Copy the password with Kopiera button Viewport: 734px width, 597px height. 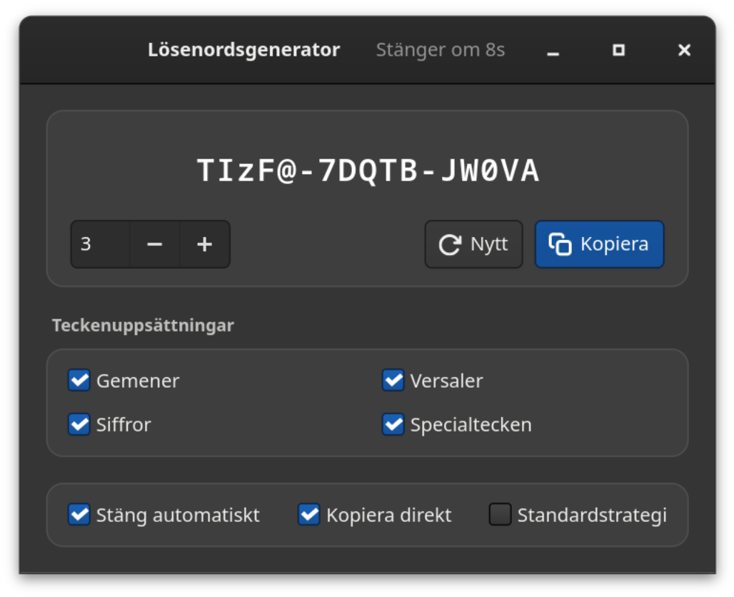point(599,244)
